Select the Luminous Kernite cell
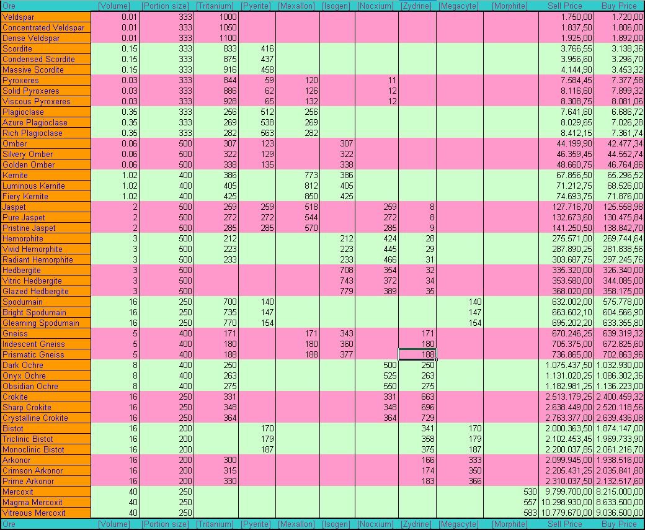 pos(45,186)
